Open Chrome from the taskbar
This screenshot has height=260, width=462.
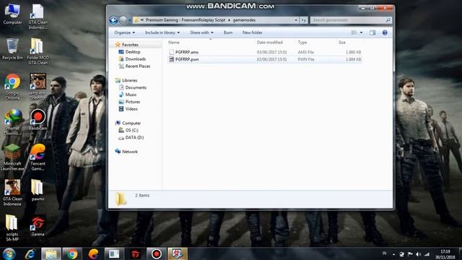coord(71,253)
